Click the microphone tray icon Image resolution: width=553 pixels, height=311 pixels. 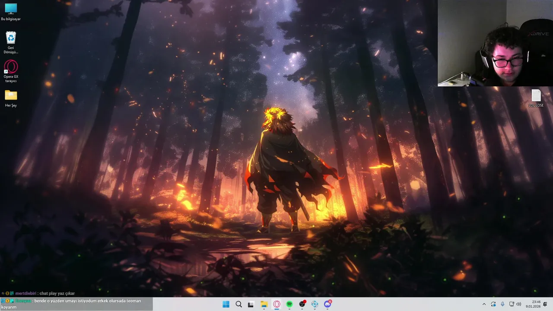[502, 304]
